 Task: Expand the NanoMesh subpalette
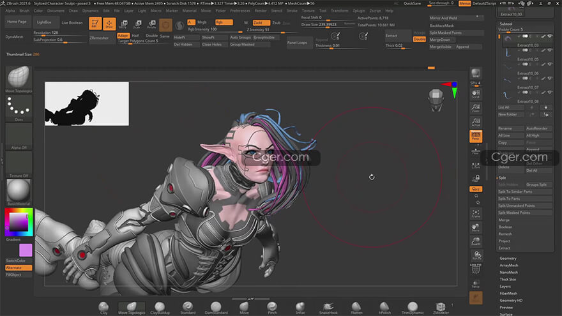(508, 273)
